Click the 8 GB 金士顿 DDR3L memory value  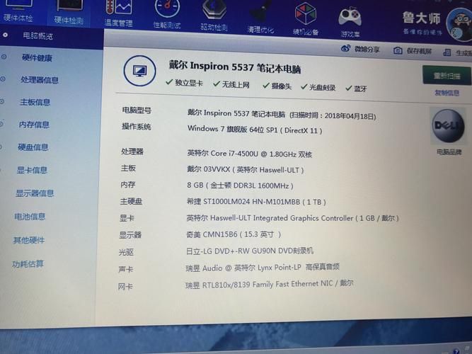pyautogui.click(x=240, y=185)
